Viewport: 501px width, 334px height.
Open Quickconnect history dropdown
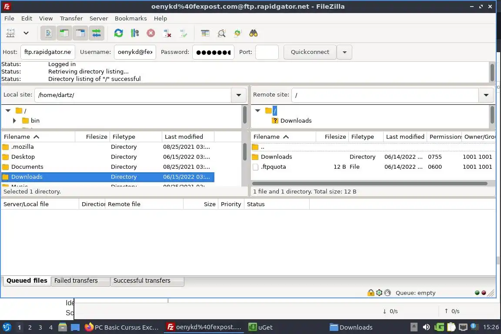pos(344,52)
